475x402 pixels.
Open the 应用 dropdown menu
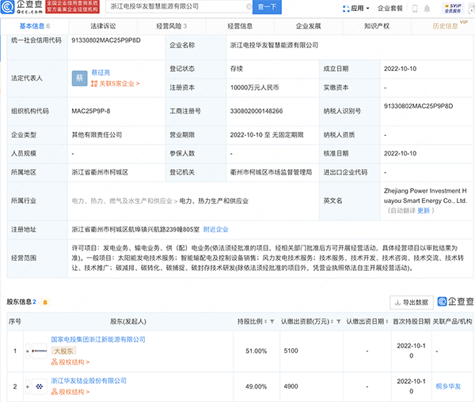tap(358, 8)
